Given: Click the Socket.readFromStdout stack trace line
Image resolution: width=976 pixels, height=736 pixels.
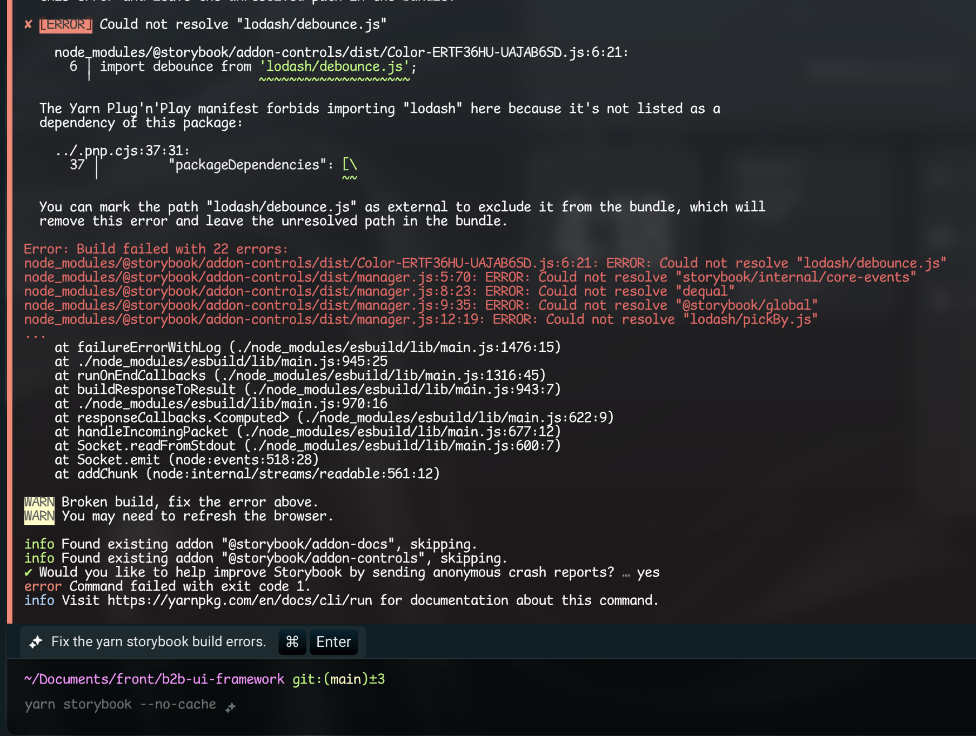Looking at the screenshot, I should click(x=307, y=446).
